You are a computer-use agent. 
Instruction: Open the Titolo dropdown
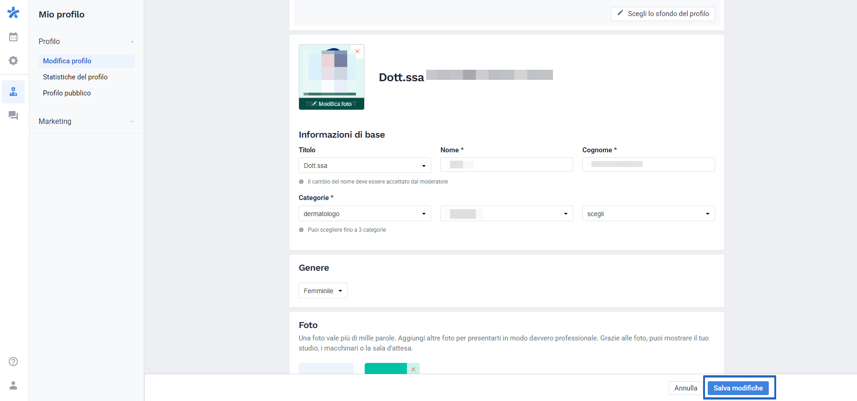[365, 165]
